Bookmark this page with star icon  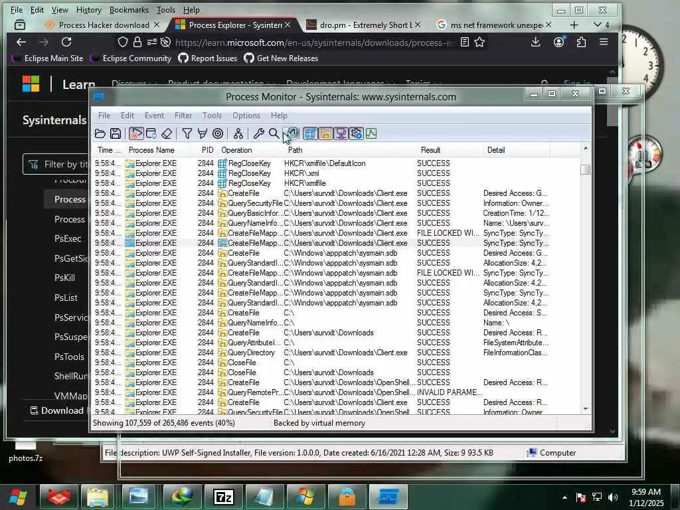479,42
